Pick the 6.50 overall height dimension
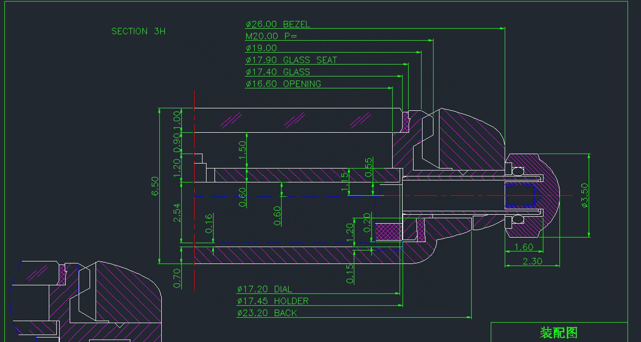This screenshot has width=641, height=342. [x=155, y=186]
